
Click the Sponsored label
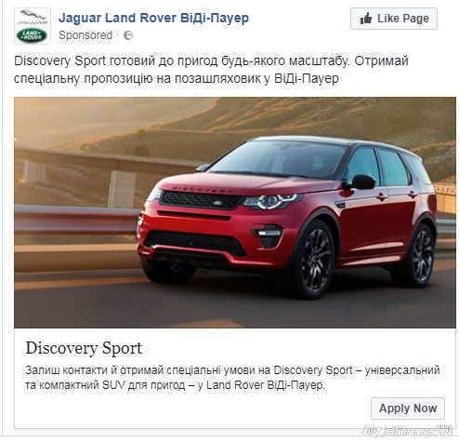coord(85,35)
